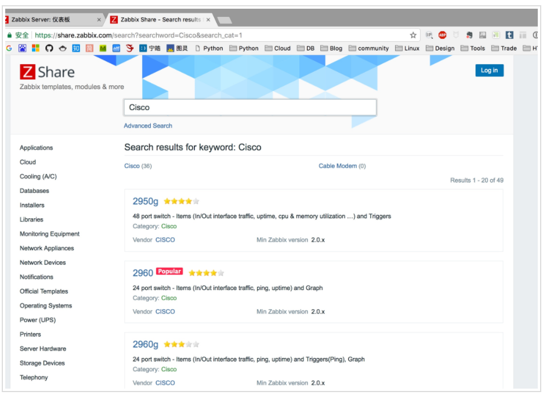This screenshot has height=395, width=543.
Task: Open the Applications category
Action: (x=37, y=148)
